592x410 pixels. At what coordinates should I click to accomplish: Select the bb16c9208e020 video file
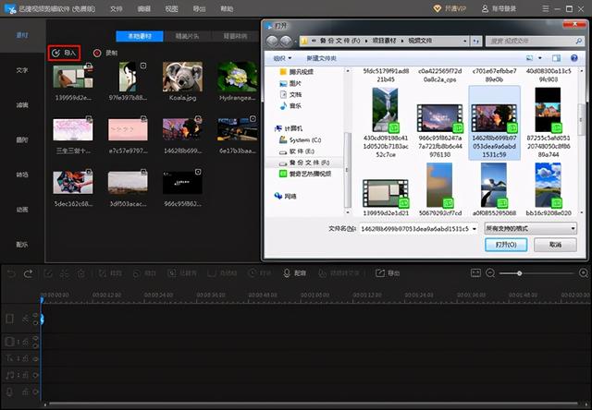[549, 189]
